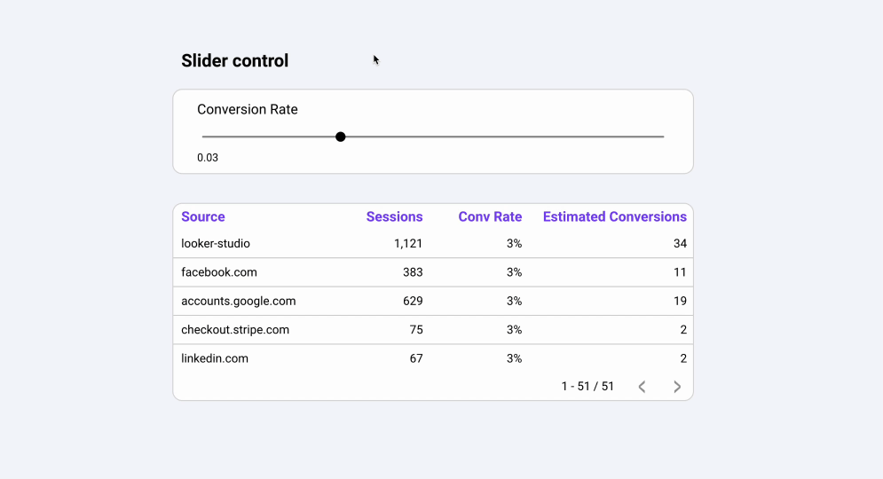The image size is (883, 479).
Task: Go to the next table page
Action: pyautogui.click(x=677, y=387)
